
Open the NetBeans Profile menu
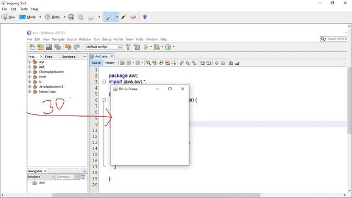(x=118, y=39)
